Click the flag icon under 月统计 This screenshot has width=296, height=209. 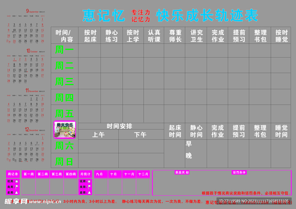click(x=90, y=187)
